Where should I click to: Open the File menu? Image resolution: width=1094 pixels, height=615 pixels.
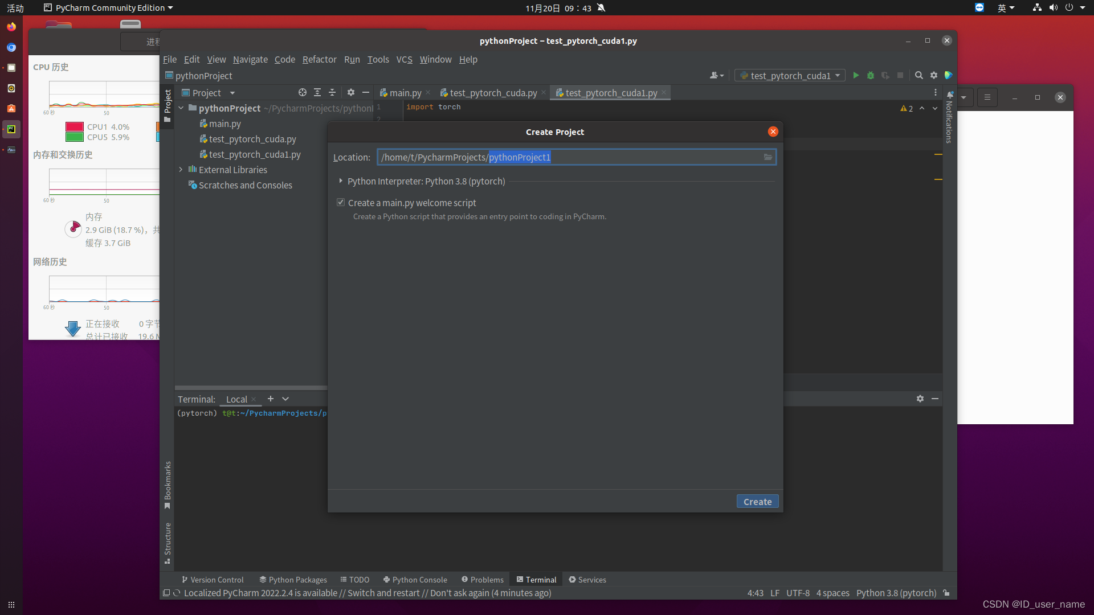pos(170,59)
